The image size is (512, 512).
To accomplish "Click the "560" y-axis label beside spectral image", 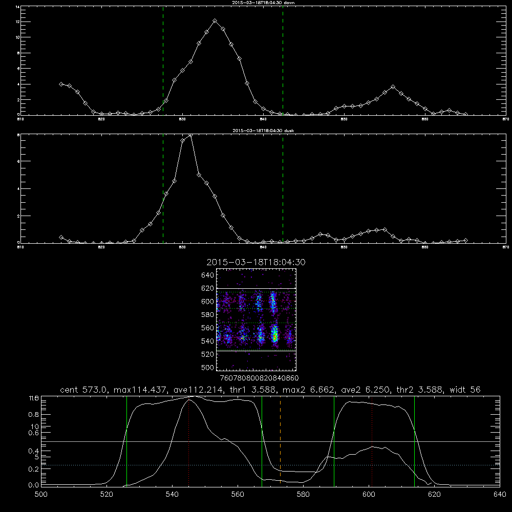I will tap(208, 328).
